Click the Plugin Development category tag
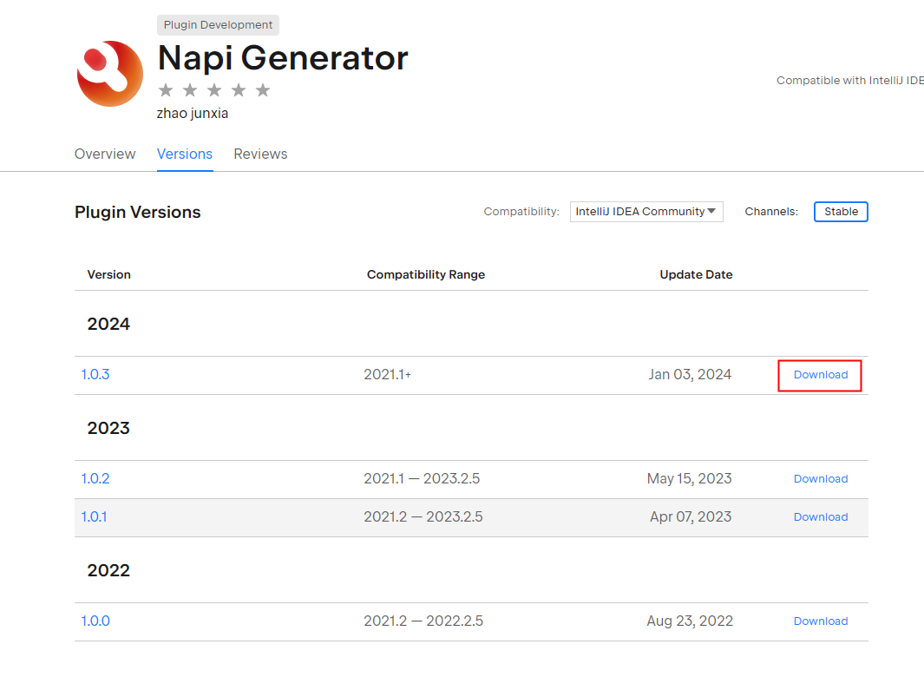Viewport: 924px width, 677px height. [218, 25]
